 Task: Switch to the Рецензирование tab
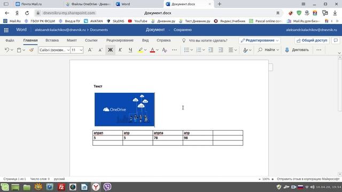click(x=120, y=41)
